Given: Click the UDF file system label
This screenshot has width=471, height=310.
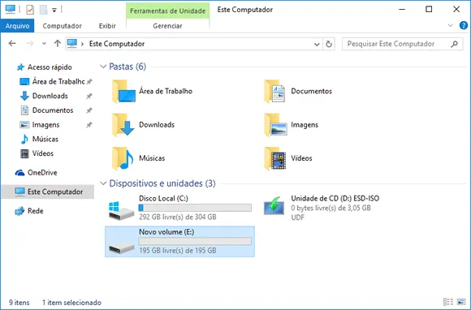Looking at the screenshot, I should 297,217.
